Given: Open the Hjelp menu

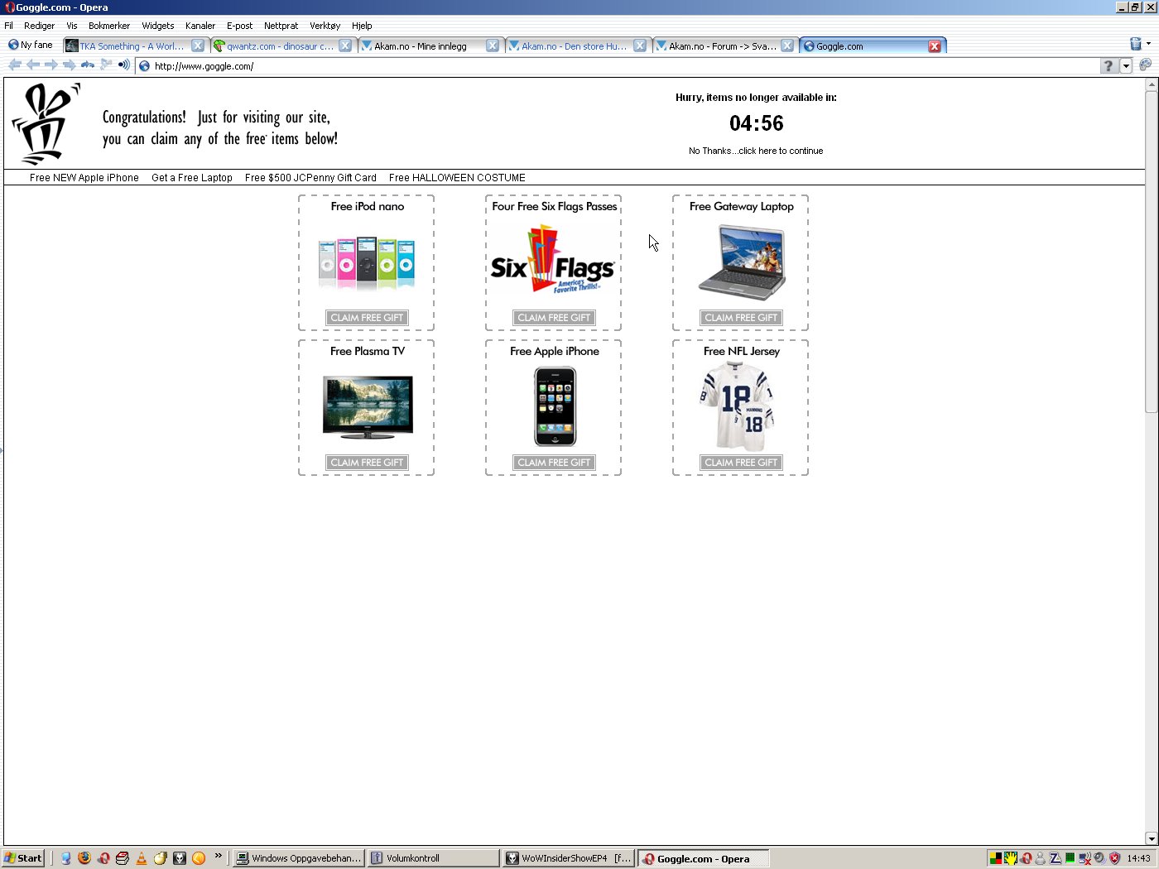Looking at the screenshot, I should (x=362, y=26).
